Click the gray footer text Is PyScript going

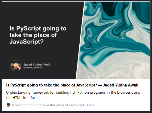tap(48, 105)
